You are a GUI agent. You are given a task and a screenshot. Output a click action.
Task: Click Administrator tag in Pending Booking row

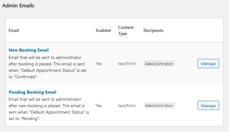pos(159,106)
